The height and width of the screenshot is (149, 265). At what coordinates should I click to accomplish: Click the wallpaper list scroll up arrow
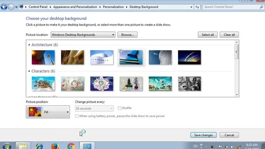tap(236, 42)
